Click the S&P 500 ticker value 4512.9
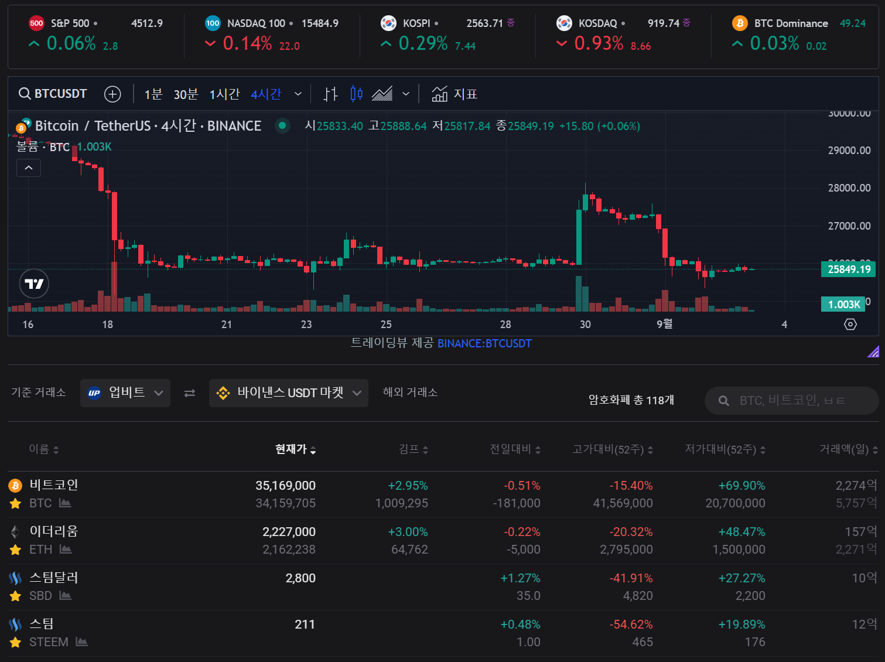The width and height of the screenshot is (885, 662). [147, 23]
